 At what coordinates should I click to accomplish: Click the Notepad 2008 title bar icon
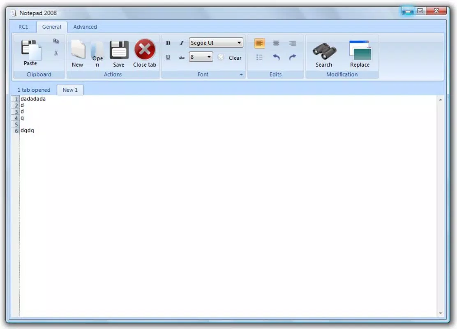point(13,13)
